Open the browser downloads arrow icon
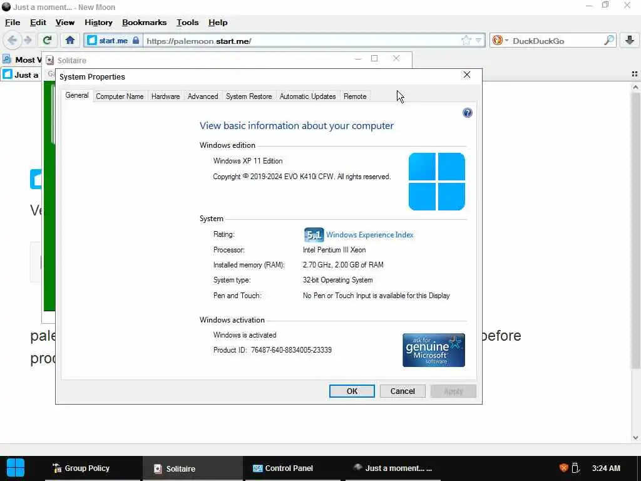The width and height of the screenshot is (641, 481). coord(630,40)
